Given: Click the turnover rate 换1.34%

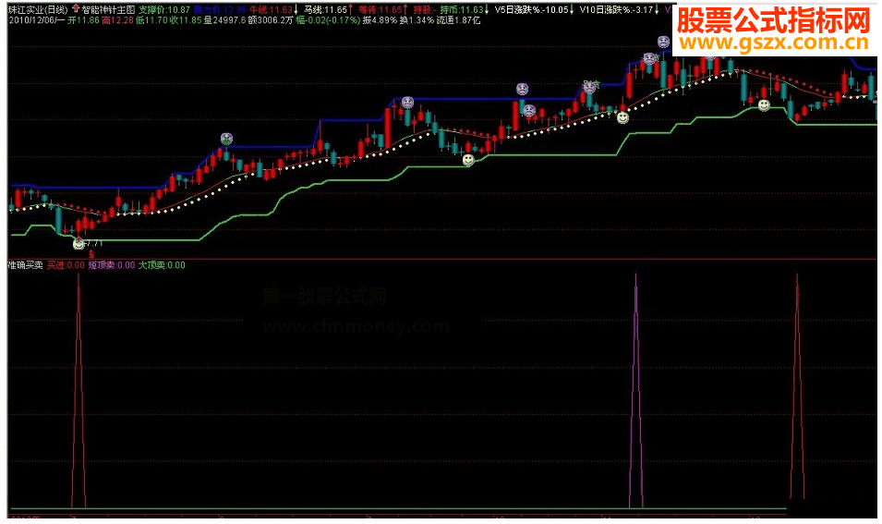Looking at the screenshot, I should [x=417, y=20].
